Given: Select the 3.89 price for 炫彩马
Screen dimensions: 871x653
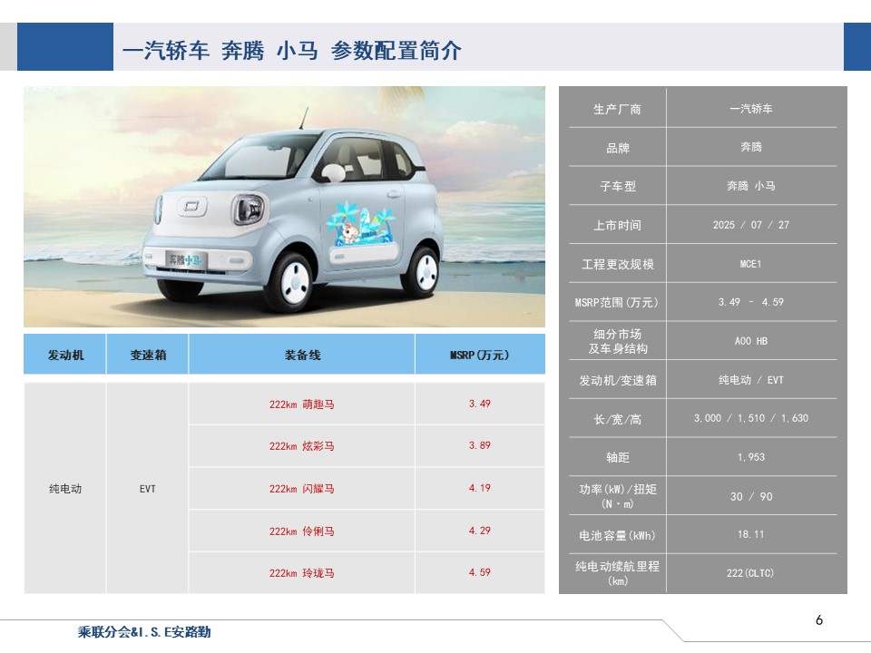Looking at the screenshot, I should pos(480,445).
